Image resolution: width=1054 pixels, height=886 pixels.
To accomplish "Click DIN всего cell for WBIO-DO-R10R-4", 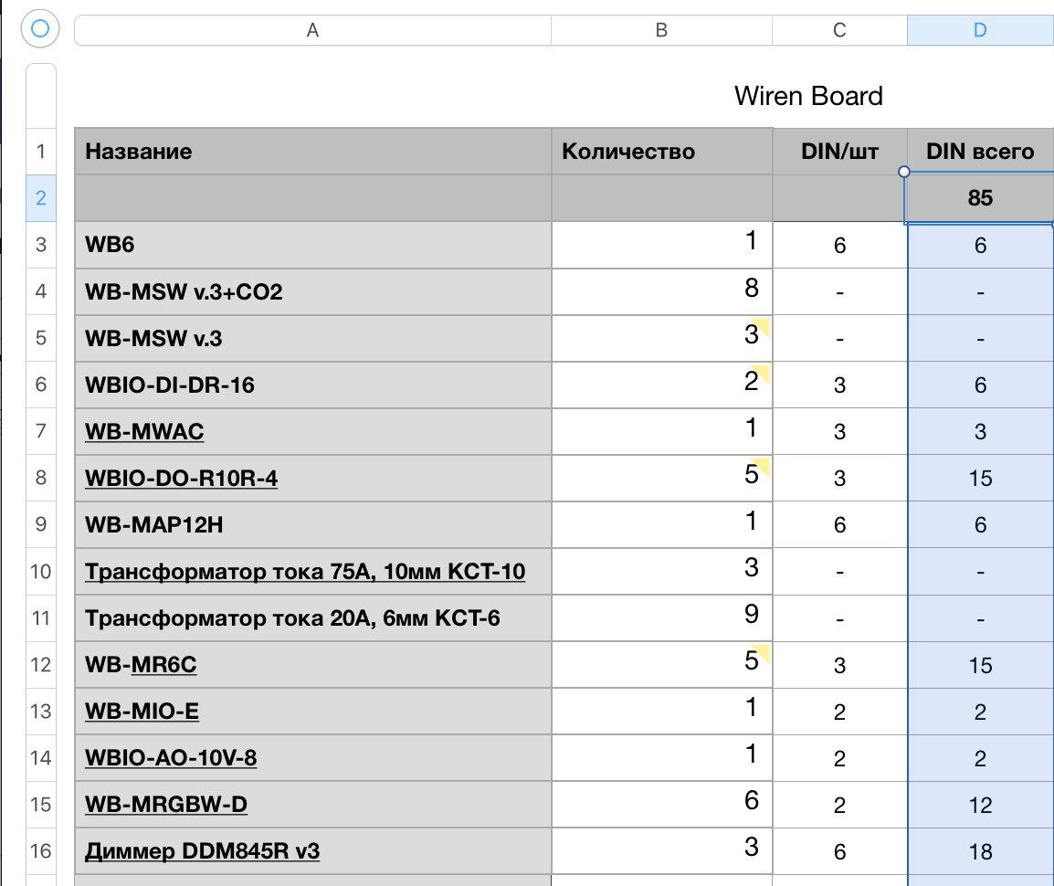I will pos(981,478).
